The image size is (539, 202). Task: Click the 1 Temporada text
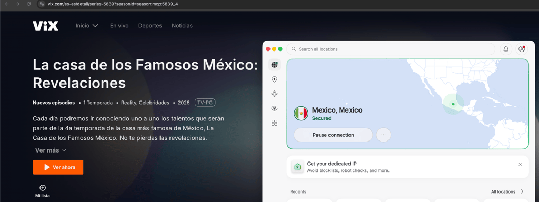[97, 103]
